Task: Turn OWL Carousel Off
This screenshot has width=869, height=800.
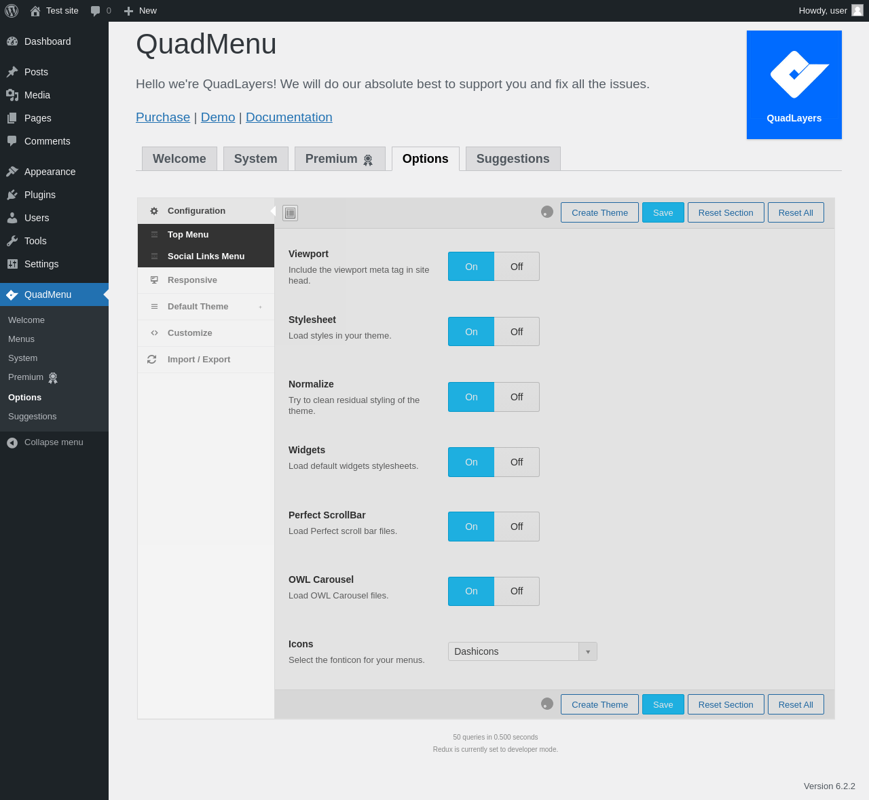Action: [x=517, y=591]
